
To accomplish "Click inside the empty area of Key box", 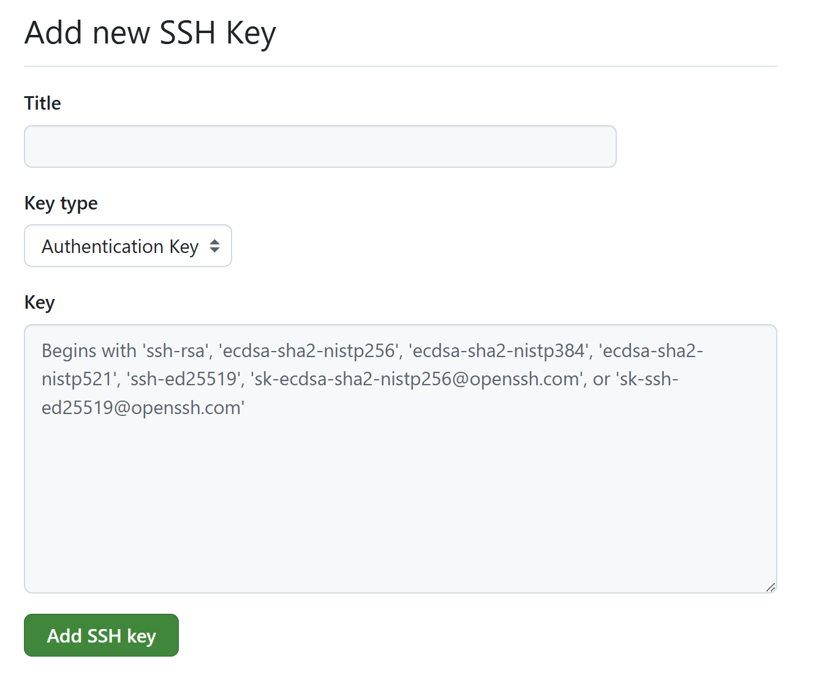I will tap(400, 502).
